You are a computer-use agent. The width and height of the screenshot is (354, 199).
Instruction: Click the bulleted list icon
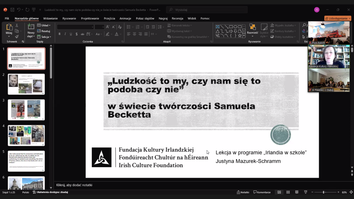(129, 27)
